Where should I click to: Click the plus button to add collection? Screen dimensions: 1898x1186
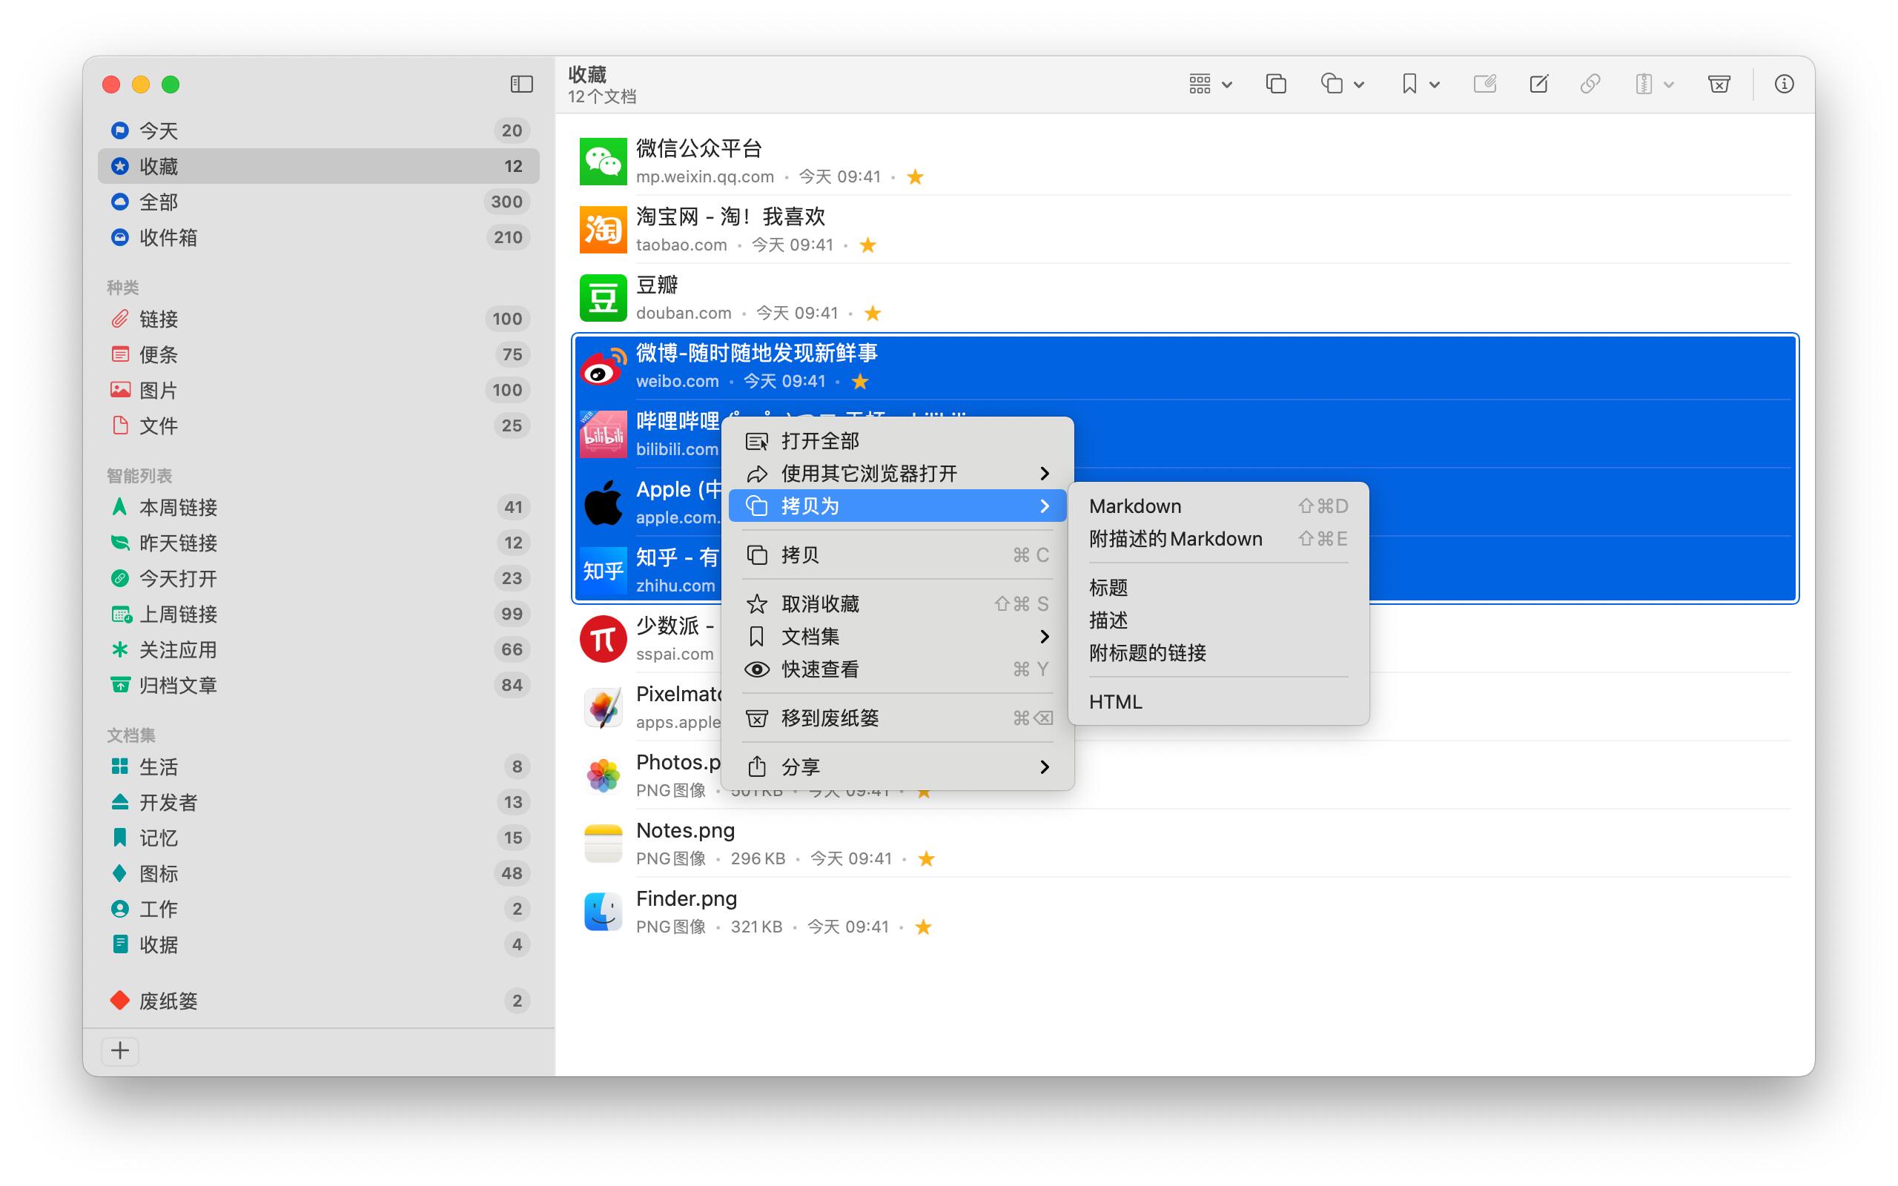120,1050
